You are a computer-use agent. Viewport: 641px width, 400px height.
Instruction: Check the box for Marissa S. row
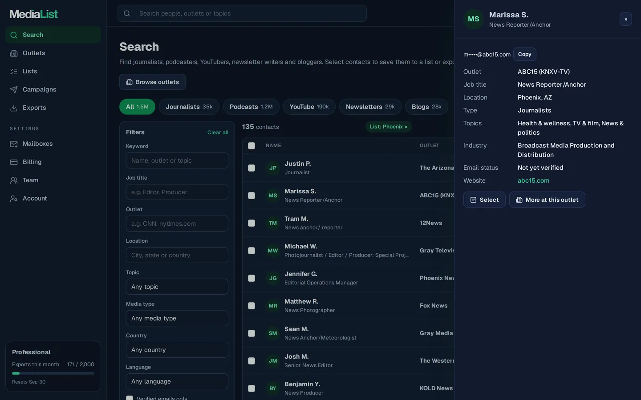click(x=252, y=196)
